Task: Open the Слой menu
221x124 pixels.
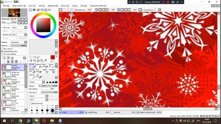Action: coord(41,6)
